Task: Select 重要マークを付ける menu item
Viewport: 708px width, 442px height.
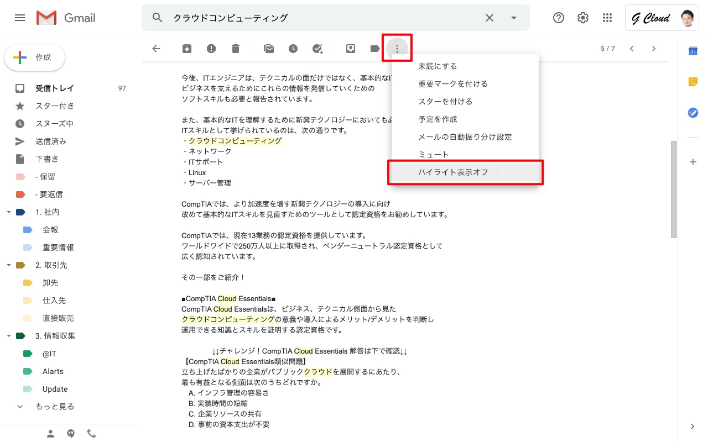Action: click(x=465, y=84)
